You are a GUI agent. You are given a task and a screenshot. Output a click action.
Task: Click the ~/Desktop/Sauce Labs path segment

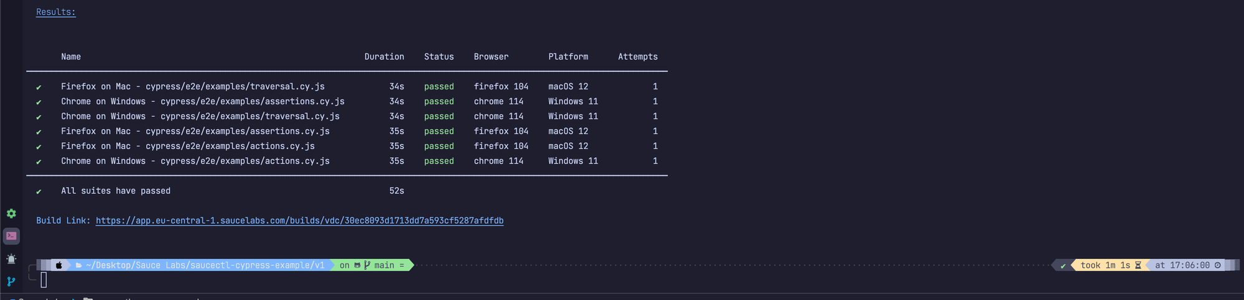(205, 265)
